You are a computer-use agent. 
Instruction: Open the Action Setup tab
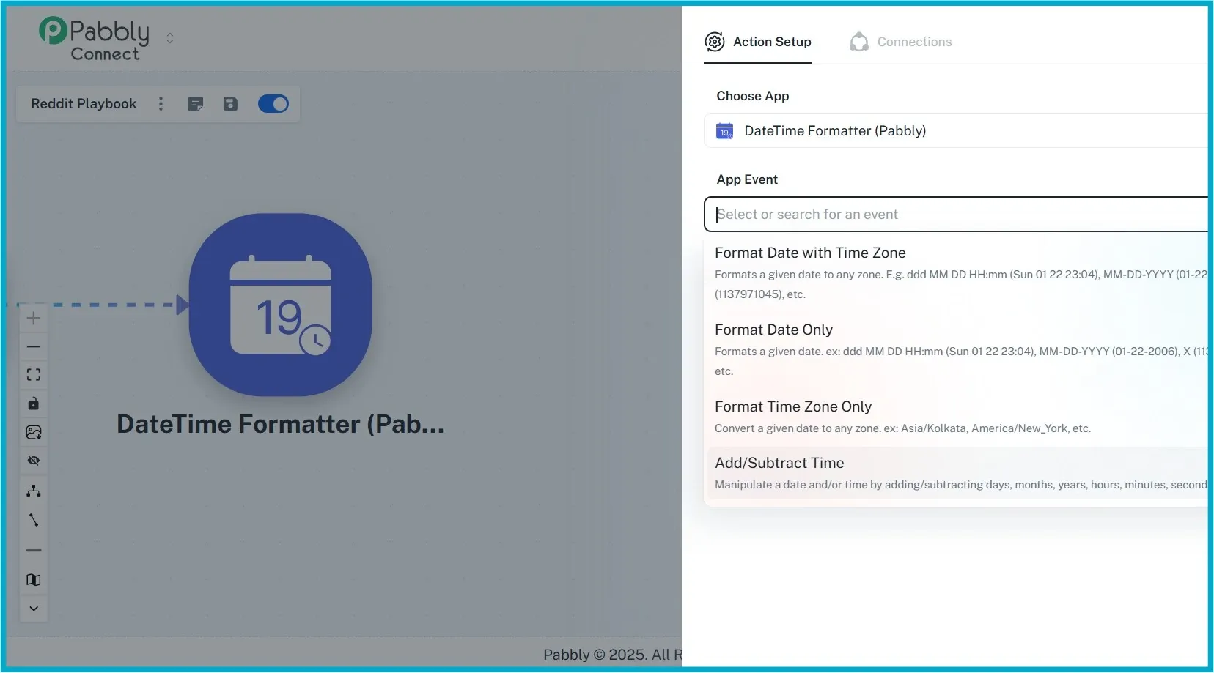coord(758,41)
